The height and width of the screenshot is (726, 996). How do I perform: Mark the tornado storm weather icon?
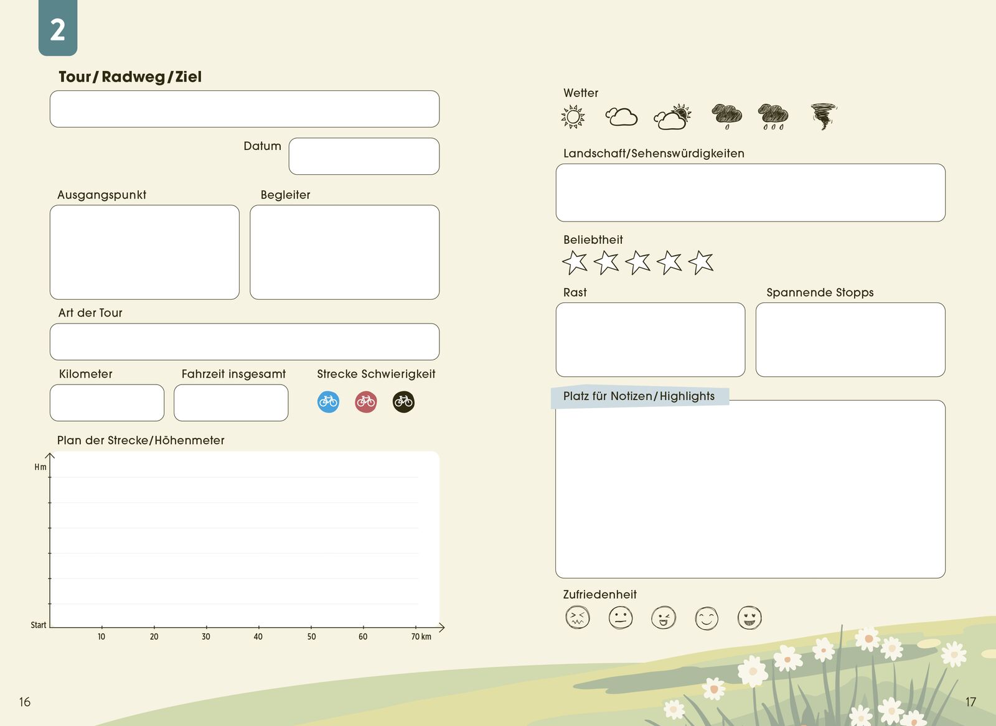[x=824, y=116]
